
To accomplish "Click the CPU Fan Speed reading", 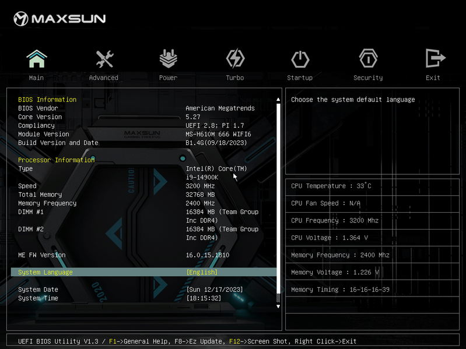I will 325,203.
